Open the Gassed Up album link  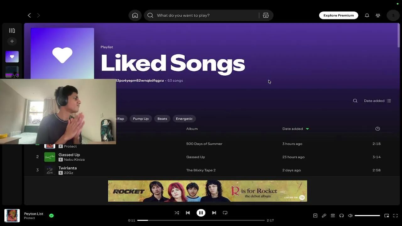point(195,157)
